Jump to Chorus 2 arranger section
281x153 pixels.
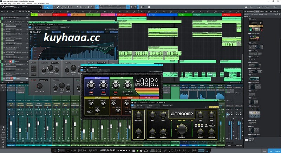tap(132, 15)
